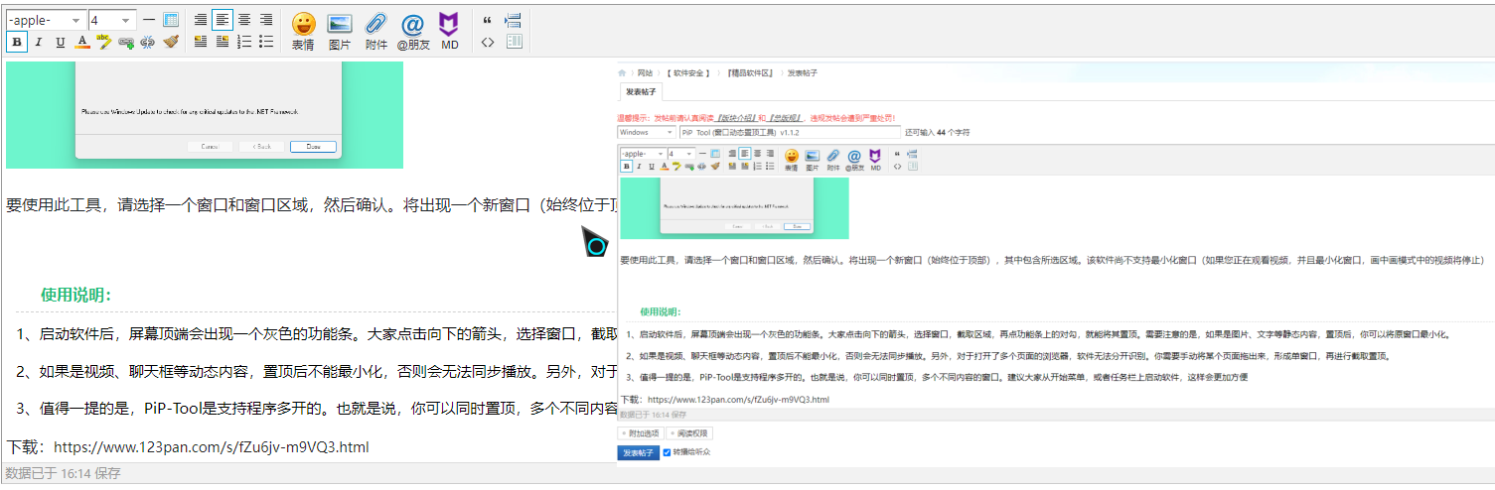This screenshot has width=1495, height=490.
Task: Open the large -apple- font dropdown
Action: tap(46, 20)
